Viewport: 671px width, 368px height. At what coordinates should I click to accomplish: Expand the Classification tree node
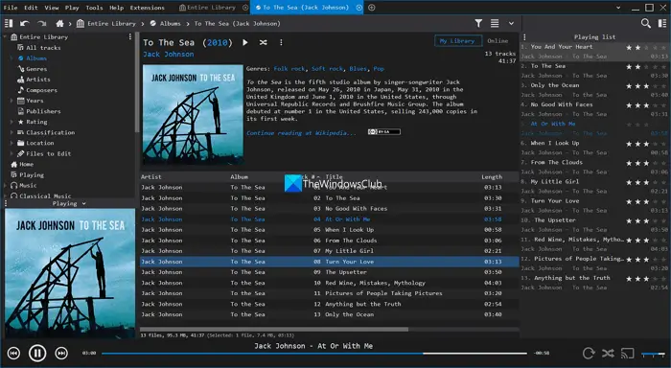tap(12, 132)
